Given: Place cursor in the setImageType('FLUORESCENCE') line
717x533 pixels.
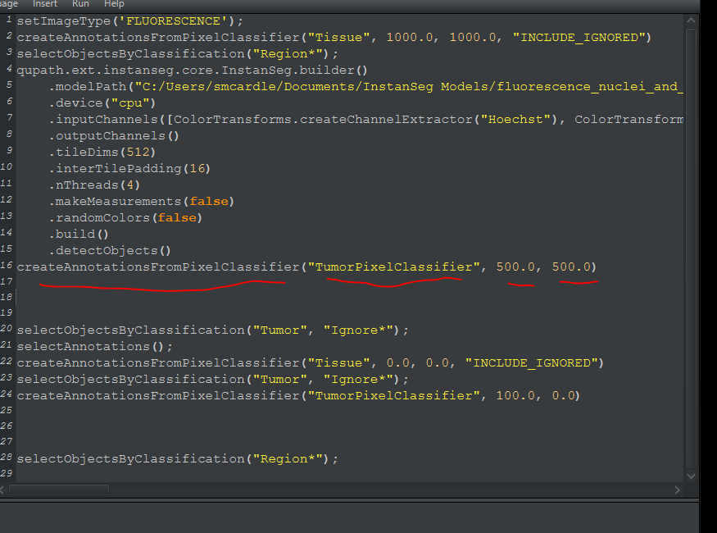Looking at the screenshot, I should 123,20.
